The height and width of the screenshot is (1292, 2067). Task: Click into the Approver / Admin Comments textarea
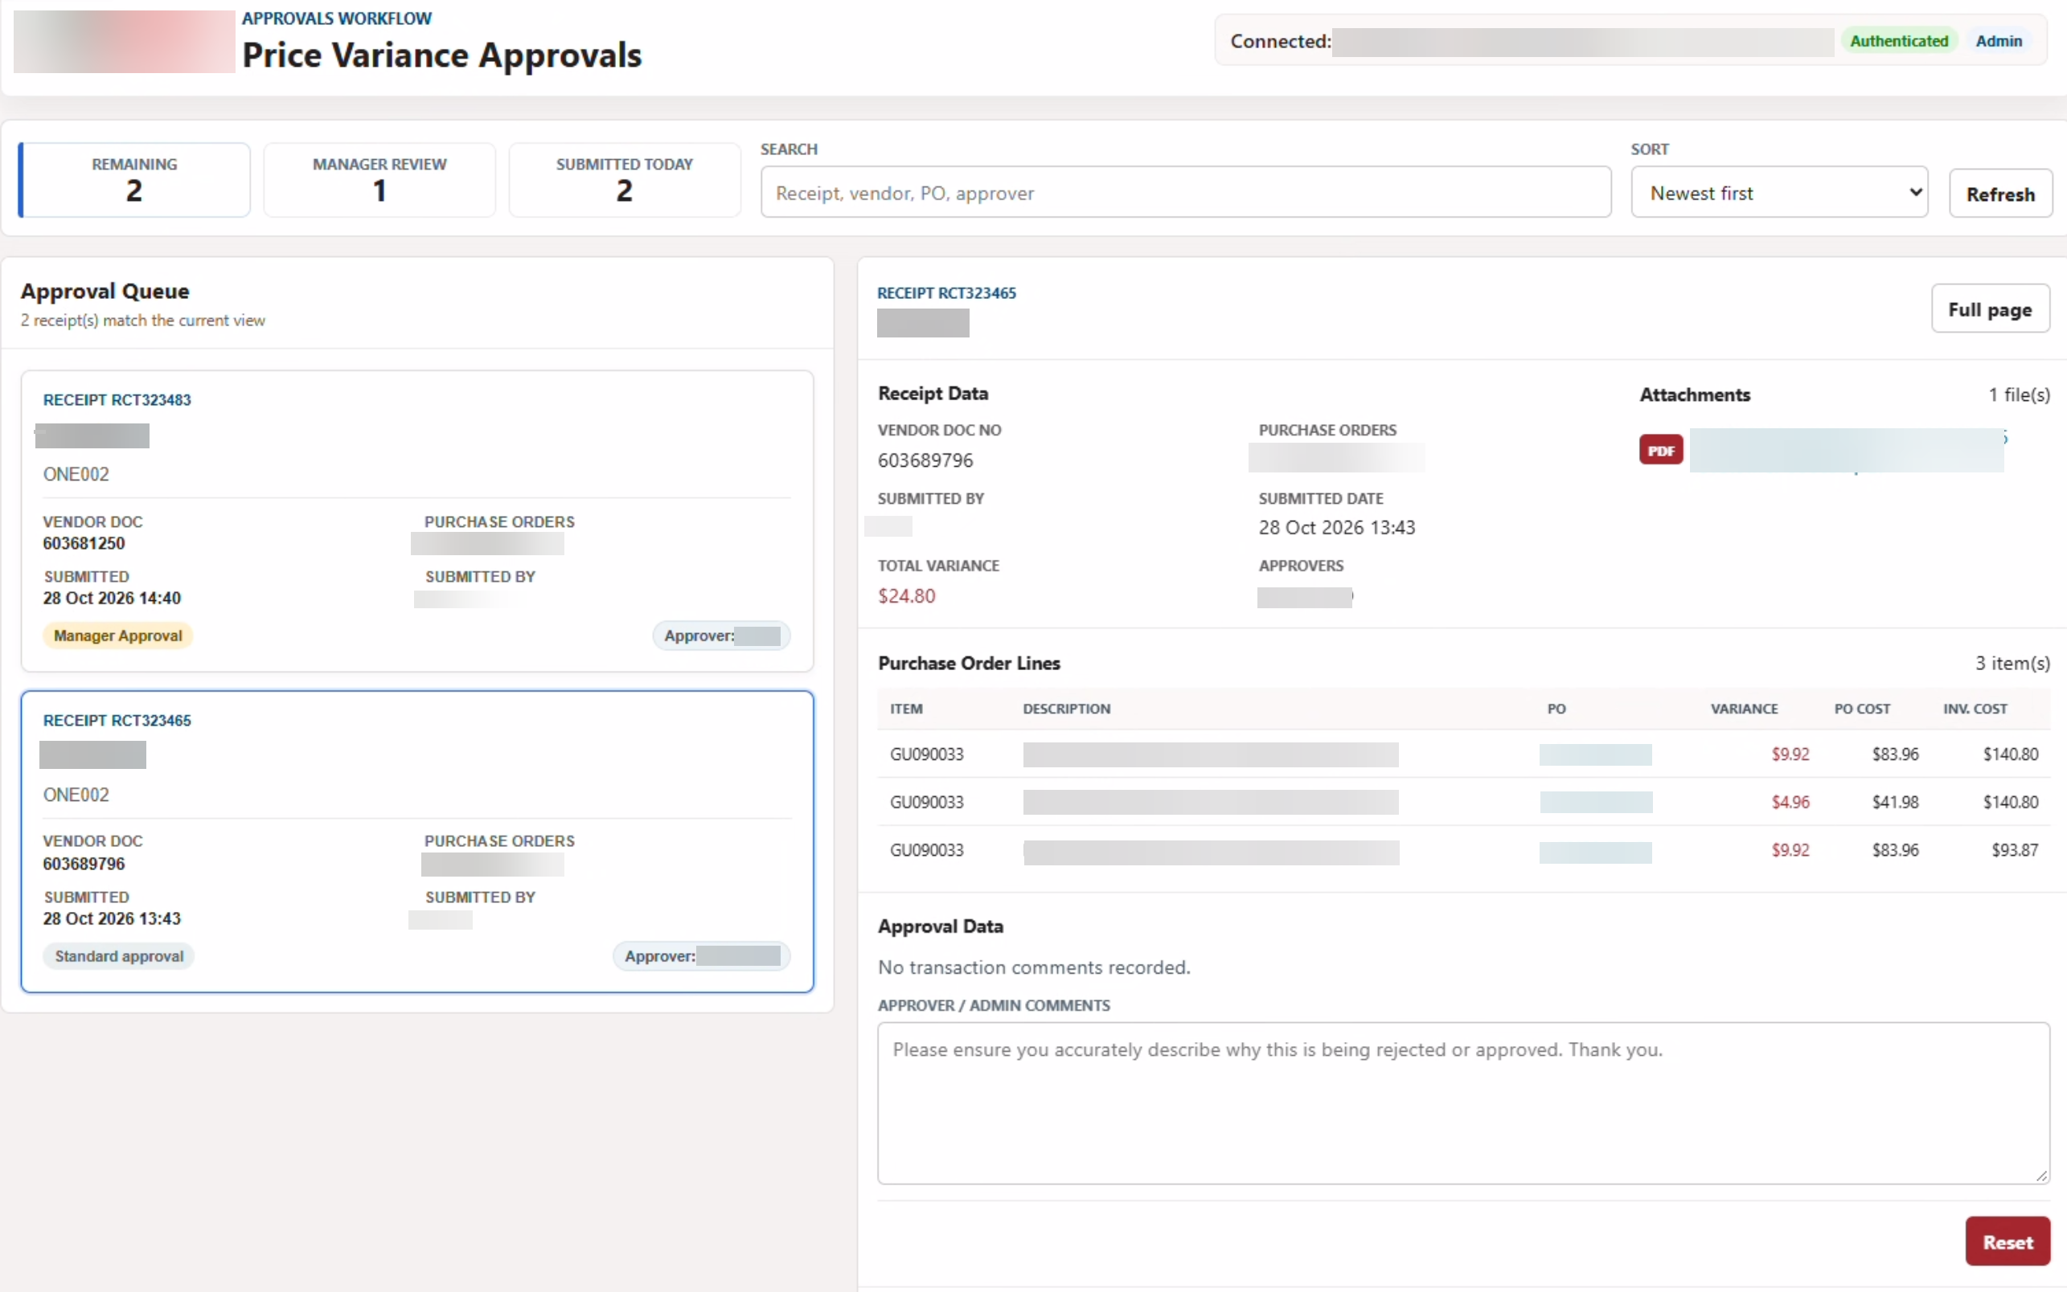[1462, 1103]
